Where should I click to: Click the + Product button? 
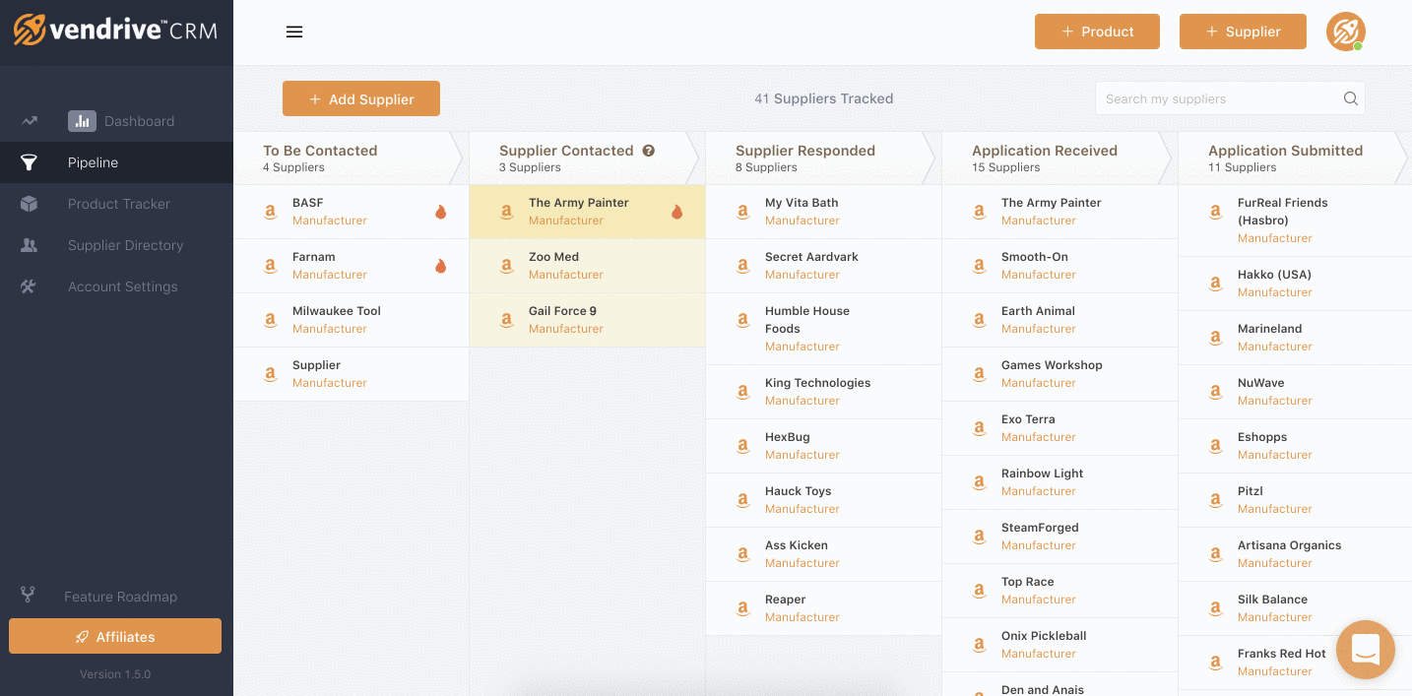click(1096, 32)
